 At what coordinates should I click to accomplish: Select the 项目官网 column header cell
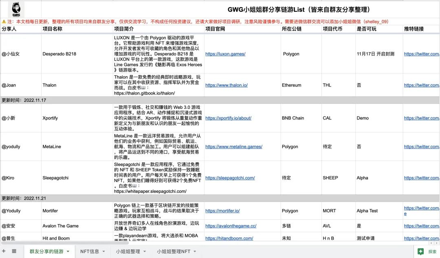(242, 29)
